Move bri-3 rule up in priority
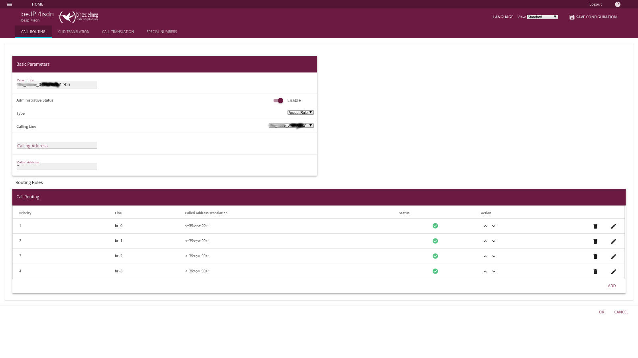638x358 pixels. point(485,272)
